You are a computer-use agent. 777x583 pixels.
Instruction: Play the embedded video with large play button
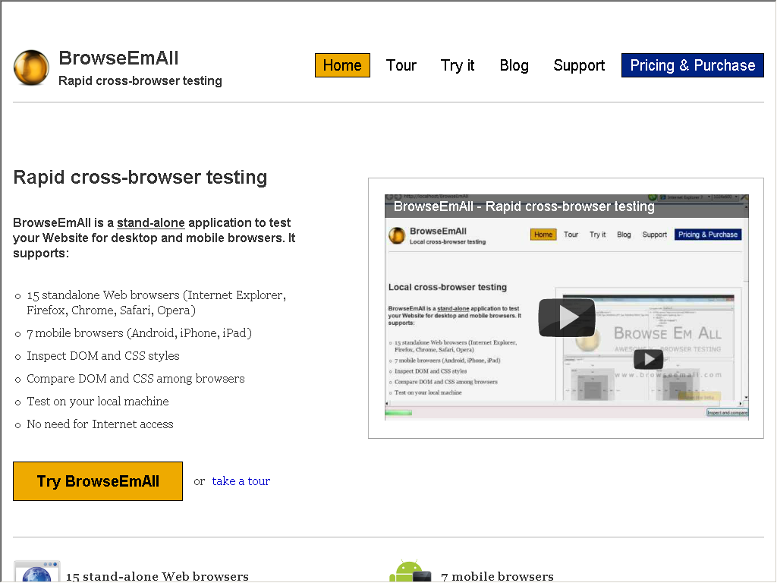pyautogui.click(x=566, y=317)
